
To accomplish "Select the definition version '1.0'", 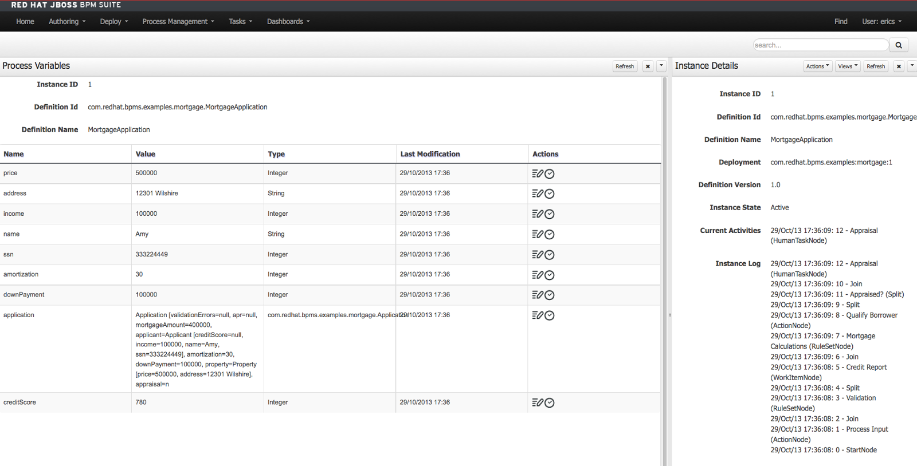I will point(775,185).
